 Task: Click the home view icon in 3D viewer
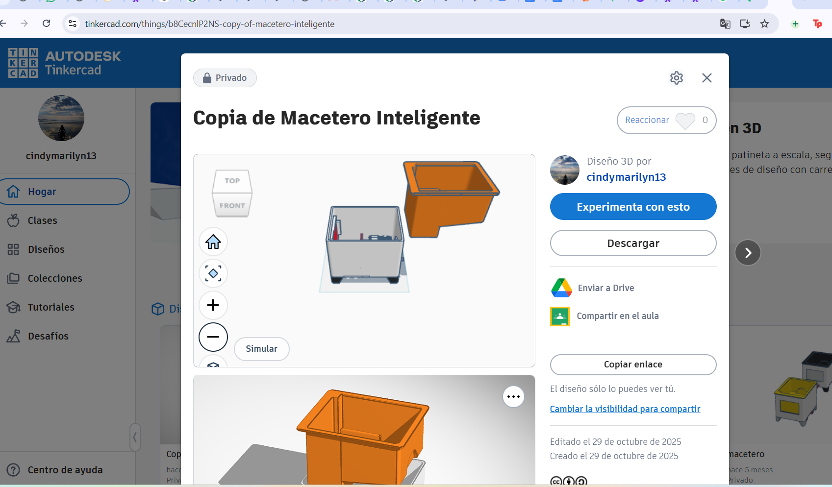[x=213, y=242]
